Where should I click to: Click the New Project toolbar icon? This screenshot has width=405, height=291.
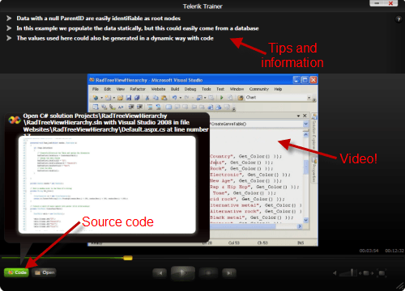coord(96,98)
